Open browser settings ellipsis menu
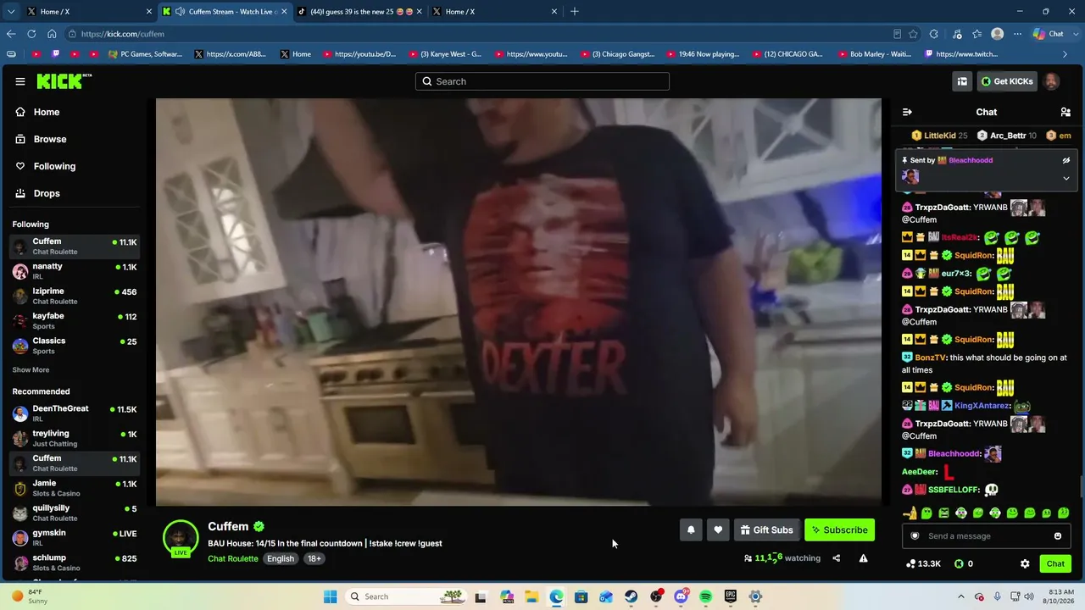 pos(1018,34)
